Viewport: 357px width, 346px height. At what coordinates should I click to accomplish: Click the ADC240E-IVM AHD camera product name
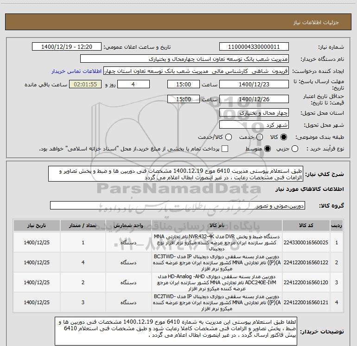[217, 282]
